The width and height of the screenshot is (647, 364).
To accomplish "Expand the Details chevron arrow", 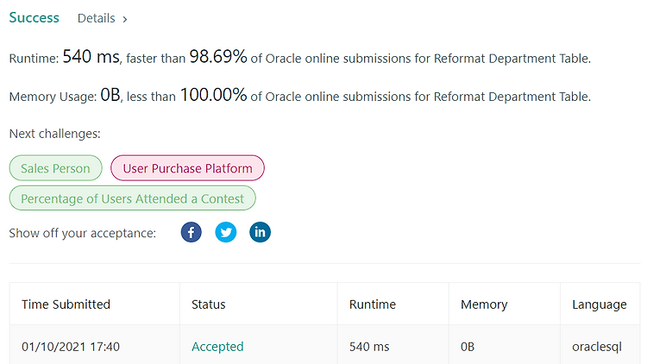I will click(x=124, y=19).
